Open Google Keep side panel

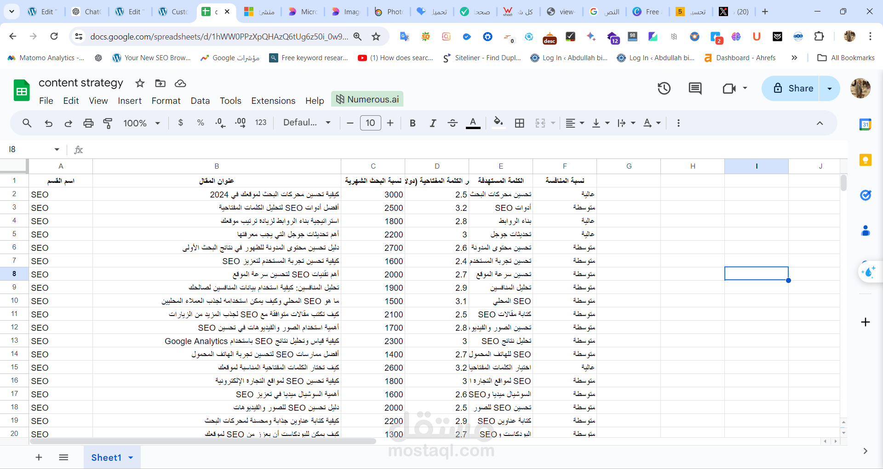(x=865, y=160)
